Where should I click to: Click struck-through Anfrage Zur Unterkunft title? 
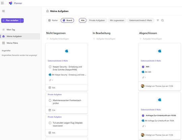click(161, 115)
